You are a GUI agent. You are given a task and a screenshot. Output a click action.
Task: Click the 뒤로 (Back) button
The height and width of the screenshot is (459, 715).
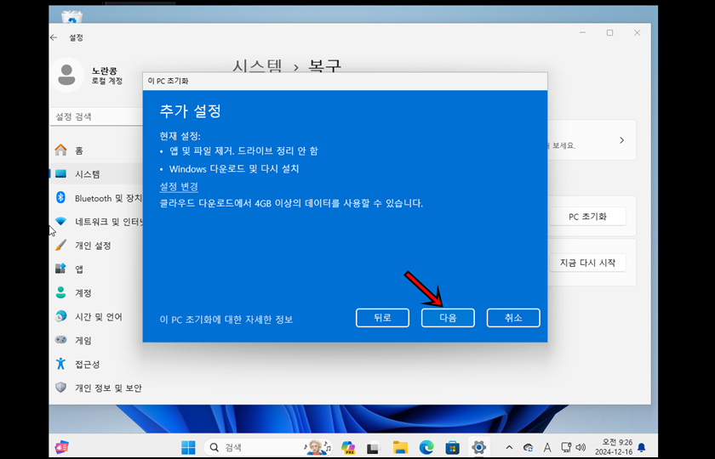[x=382, y=318]
